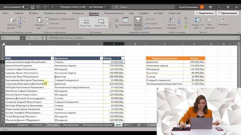Click the Select All corner triangle
The image size is (241, 135).
tap(3, 44)
